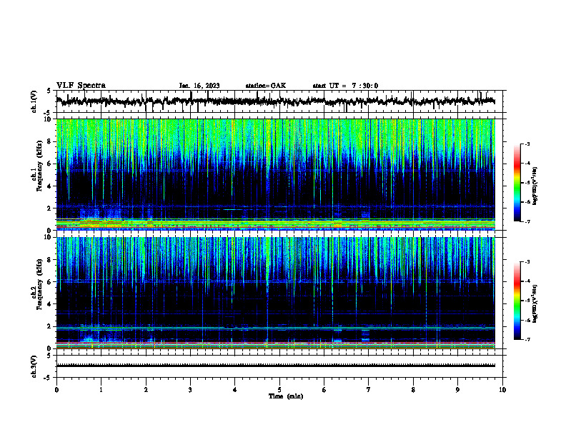Click the "6" tick on the Time axis

324,390
